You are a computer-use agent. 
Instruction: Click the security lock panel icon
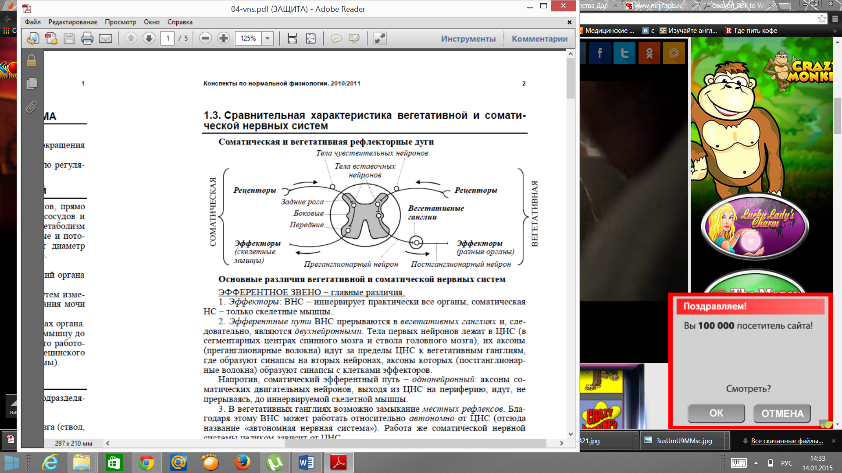click(x=32, y=60)
